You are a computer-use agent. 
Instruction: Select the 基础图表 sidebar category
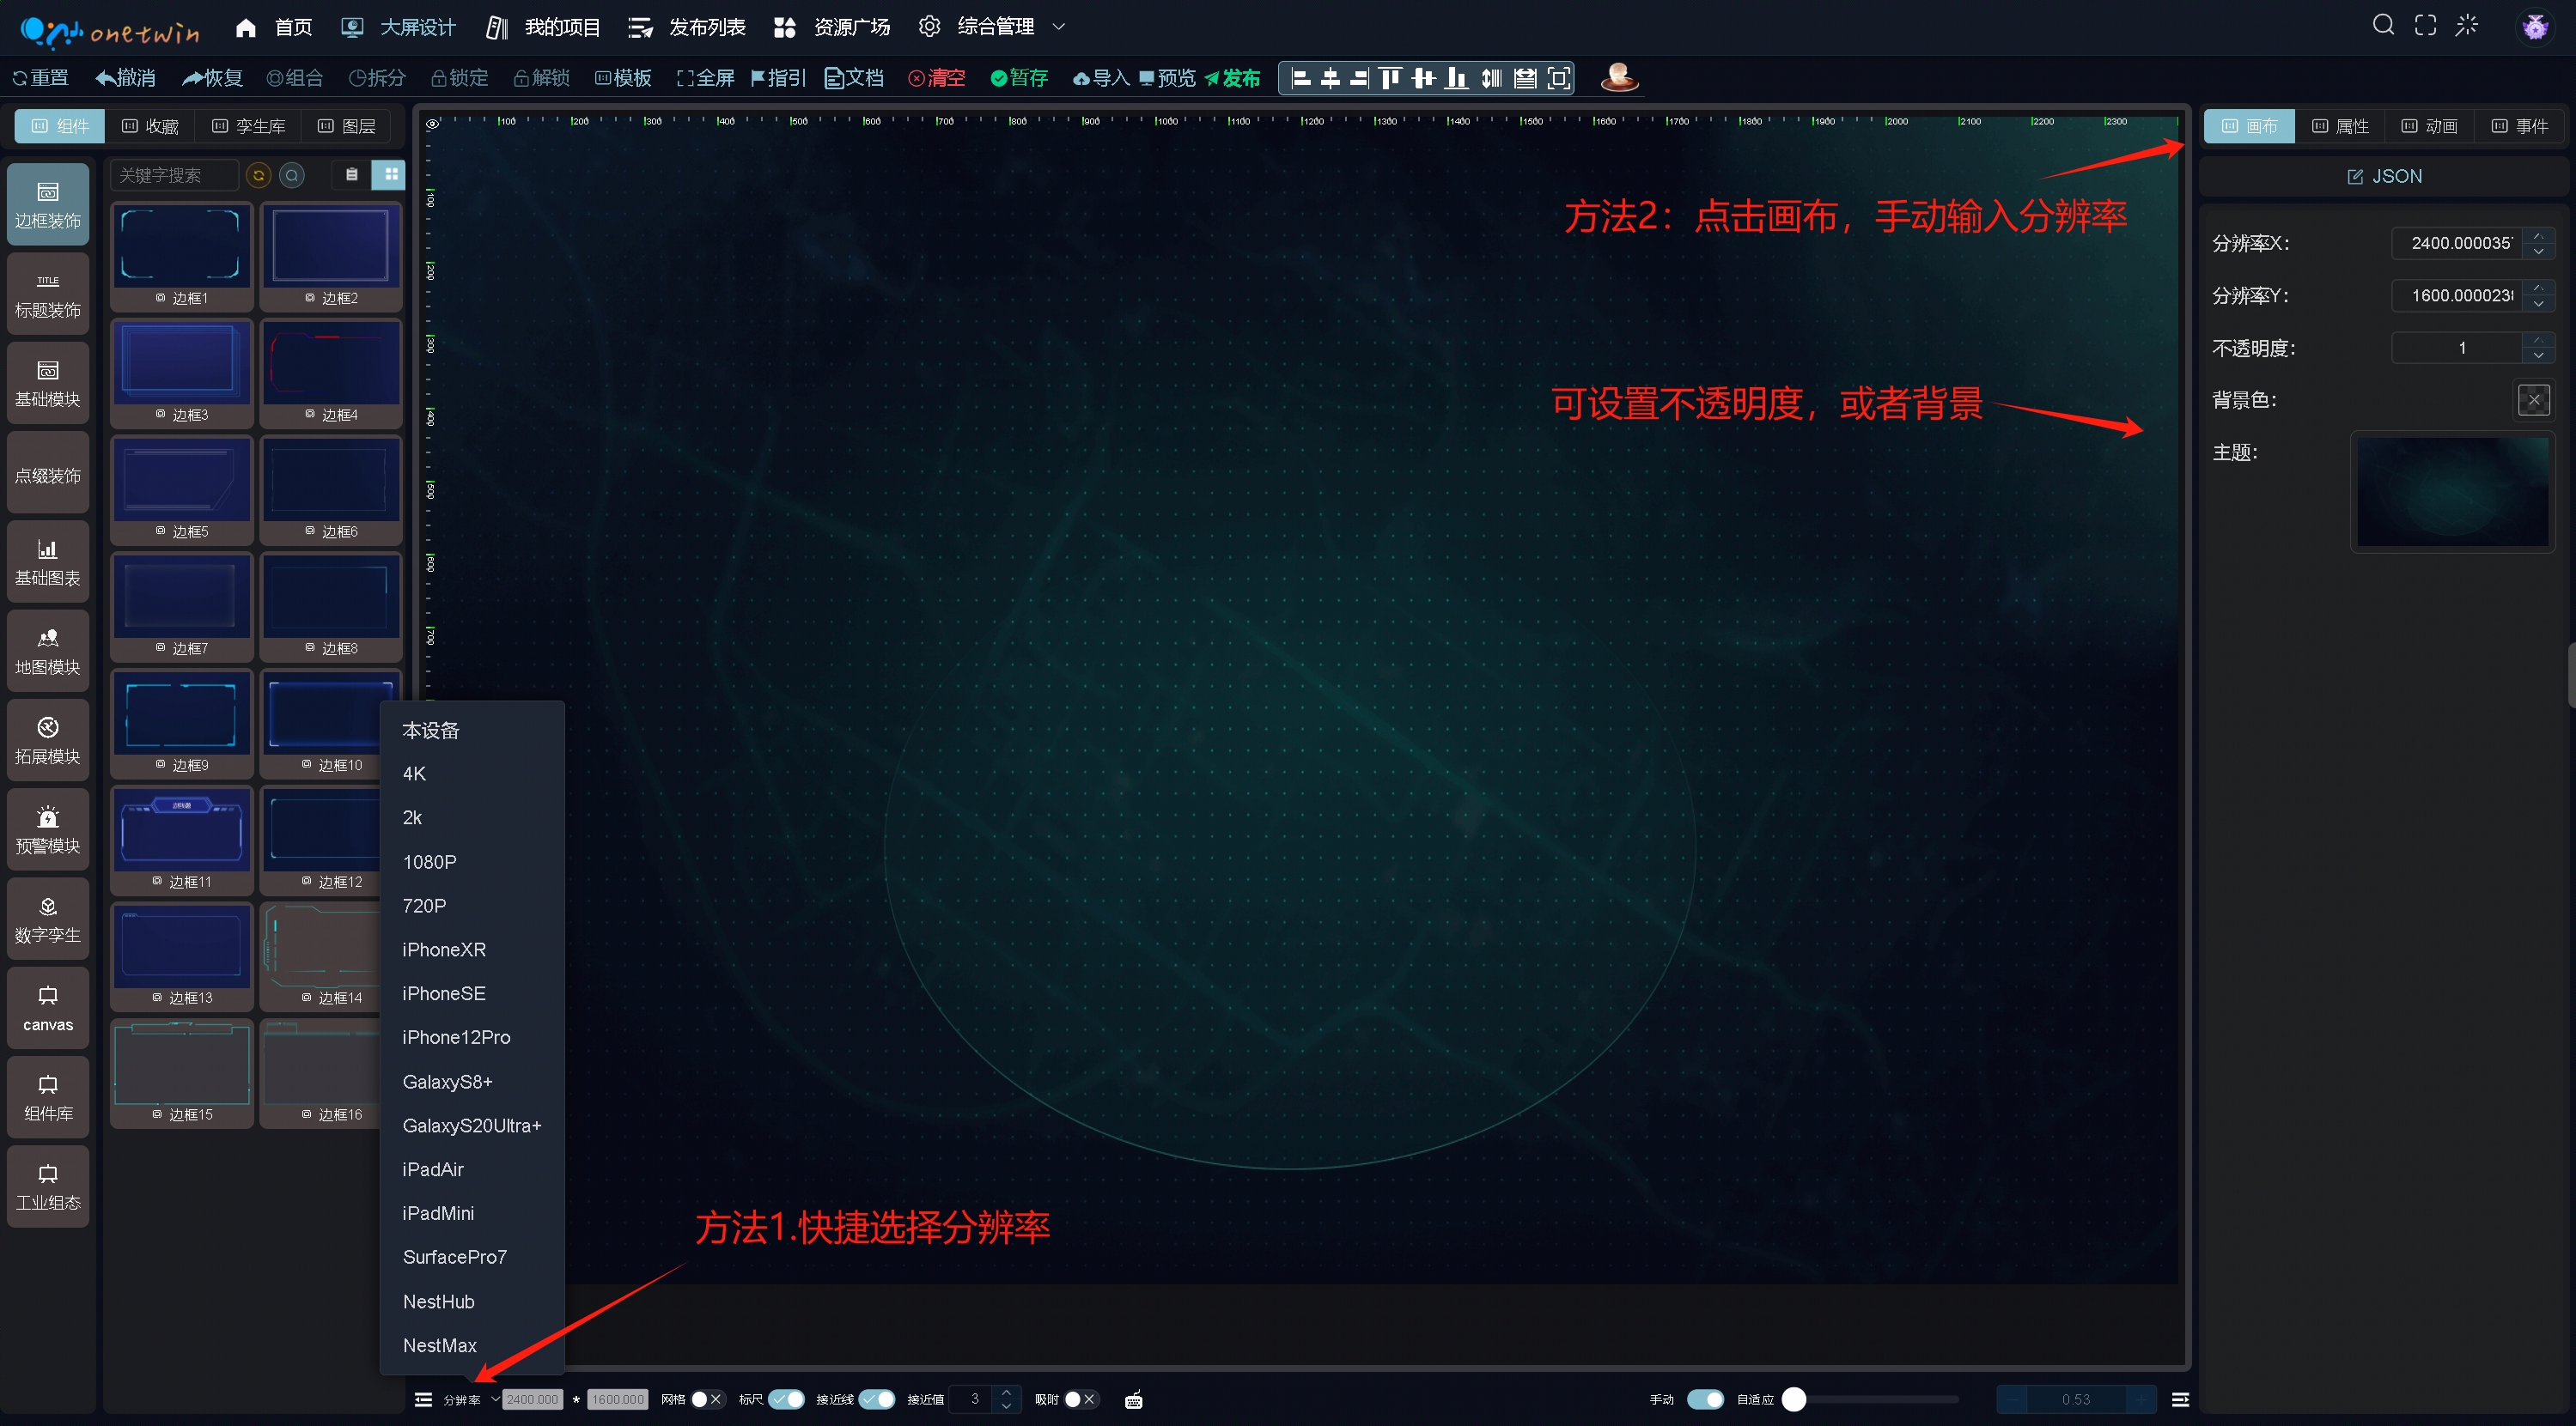click(x=48, y=561)
